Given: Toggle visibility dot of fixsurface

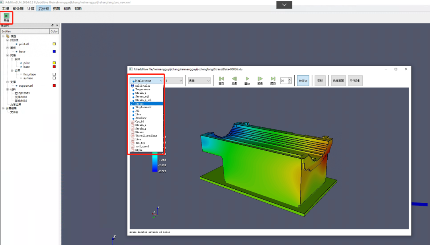Looking at the screenshot, I should 21,74.
